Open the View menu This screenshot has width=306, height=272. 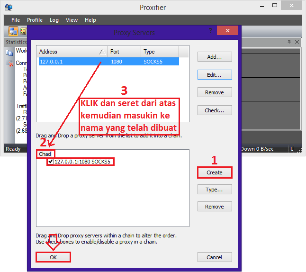[72, 20]
